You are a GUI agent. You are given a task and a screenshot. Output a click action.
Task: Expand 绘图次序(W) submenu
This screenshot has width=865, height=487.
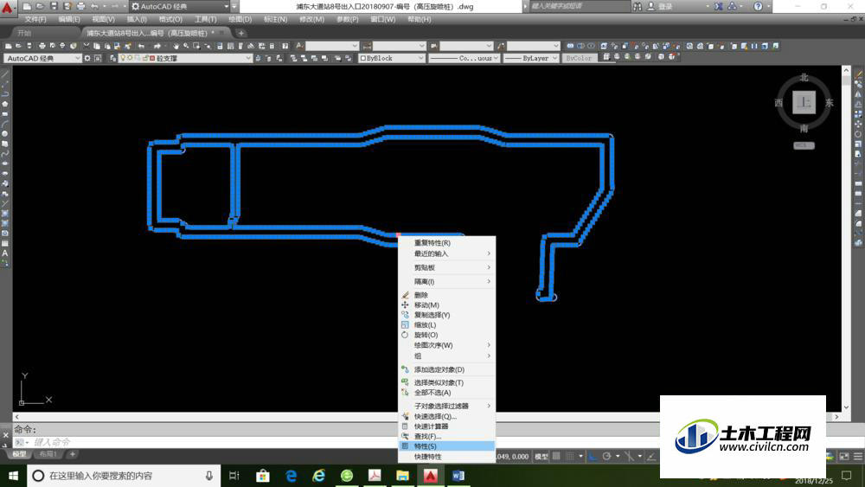(x=446, y=345)
